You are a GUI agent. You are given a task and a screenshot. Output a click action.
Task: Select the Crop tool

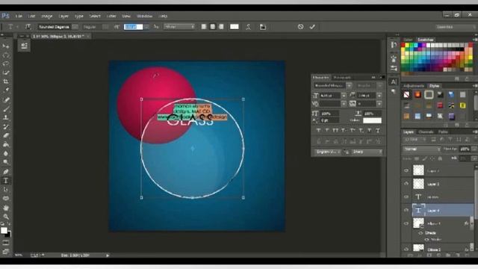(6, 81)
